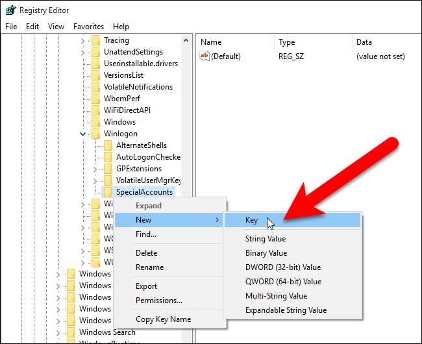Viewport: 422px width, 344px height.
Task: Select Find... in the context menu
Action: (x=169, y=234)
